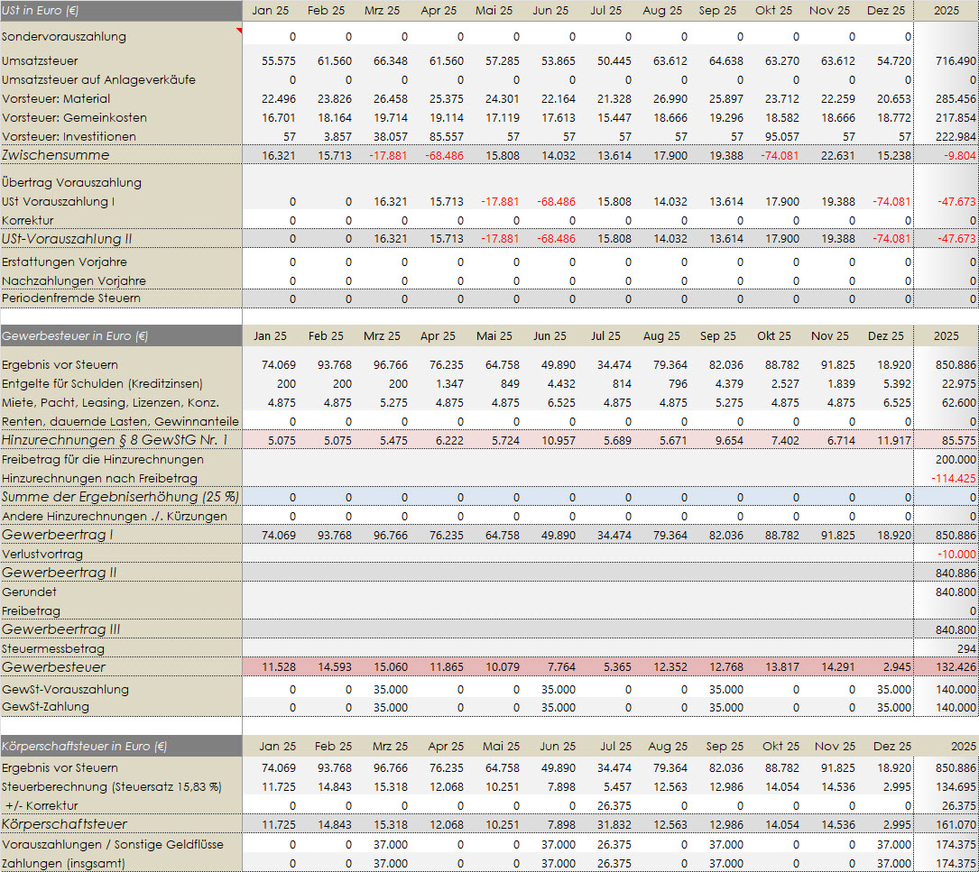Screen dimensions: 979x872
Task: Select the 'Gewerbeertrag I' row label
Action: [58, 535]
